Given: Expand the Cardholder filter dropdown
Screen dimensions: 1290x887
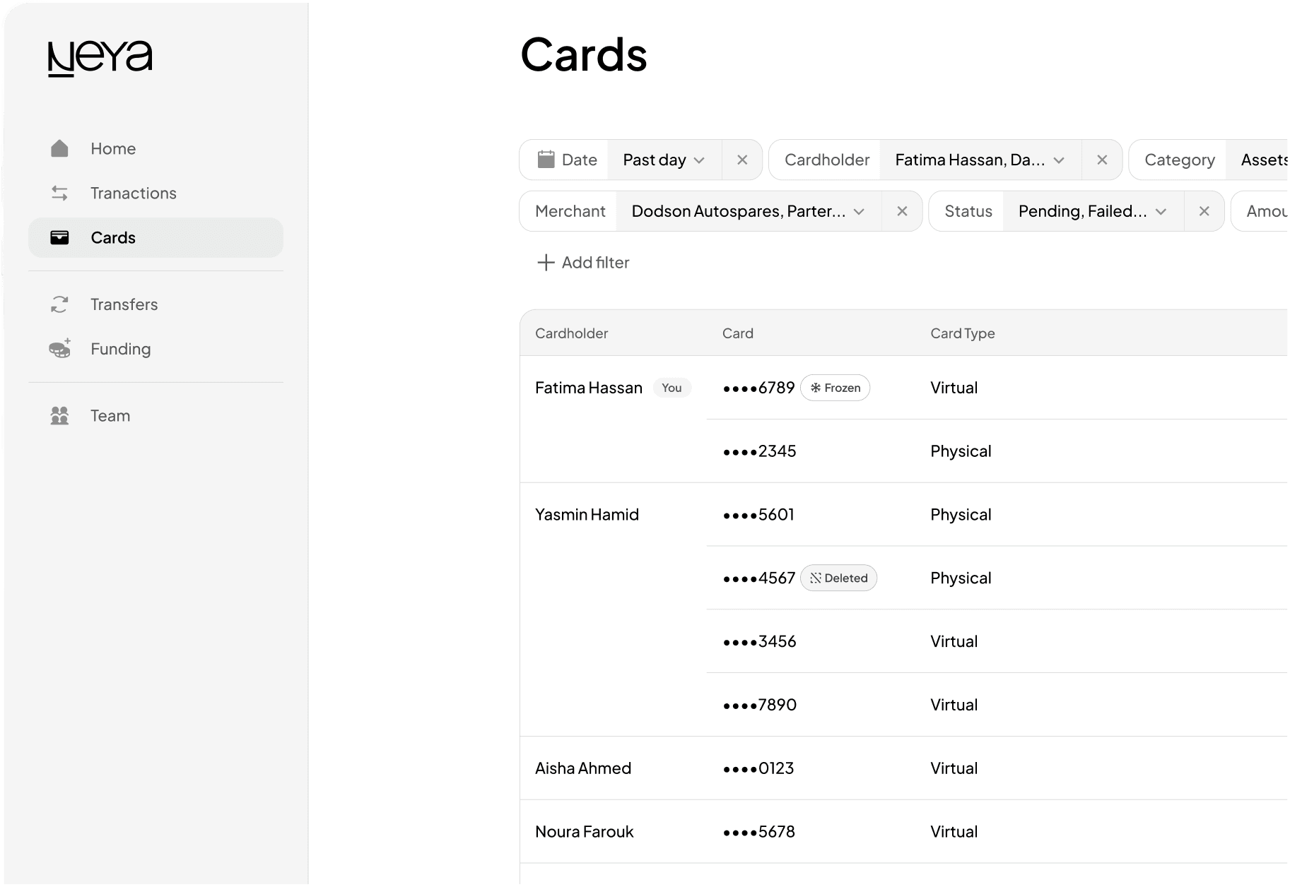Looking at the screenshot, I should point(980,160).
